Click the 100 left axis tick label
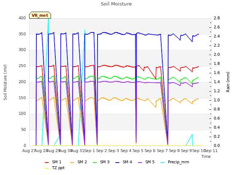 22,113
